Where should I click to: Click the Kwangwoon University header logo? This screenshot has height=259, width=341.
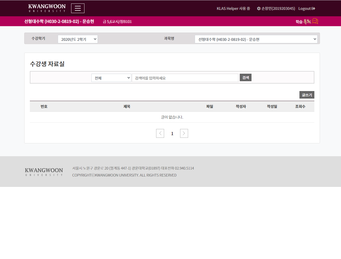[47, 8]
